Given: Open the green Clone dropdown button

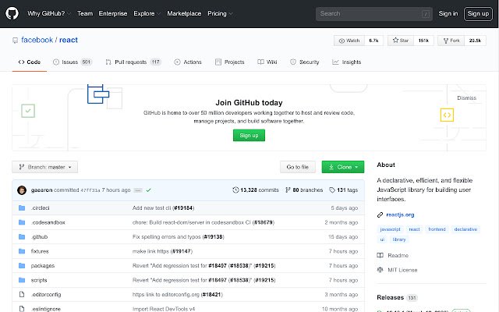Looking at the screenshot, I should tap(343, 167).
